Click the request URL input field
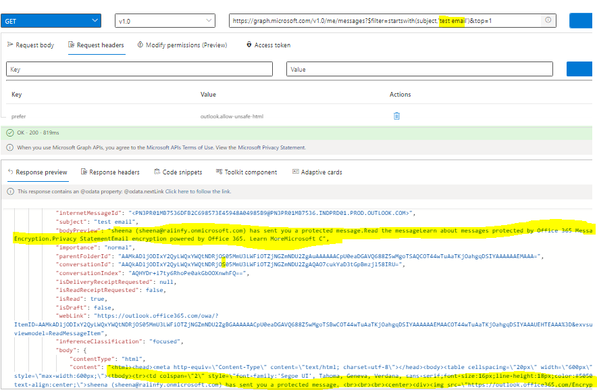 tap(386, 20)
